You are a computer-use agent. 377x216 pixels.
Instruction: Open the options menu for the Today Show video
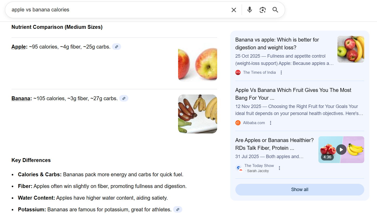tap(279, 168)
